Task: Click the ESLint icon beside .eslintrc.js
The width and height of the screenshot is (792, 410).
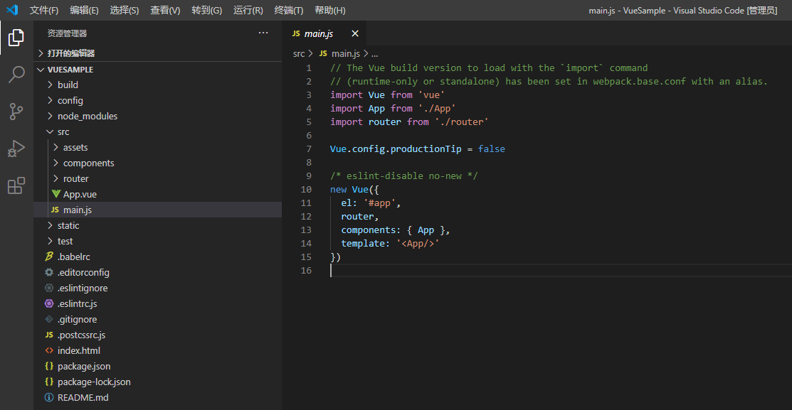Action: [x=49, y=303]
